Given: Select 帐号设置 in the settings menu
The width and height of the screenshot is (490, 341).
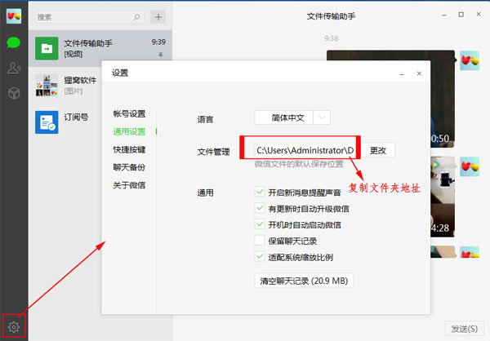Looking at the screenshot, I should (x=129, y=113).
